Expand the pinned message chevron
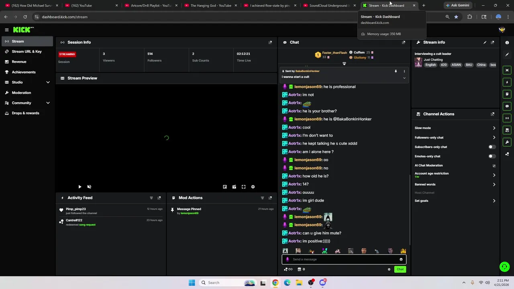 click(404, 78)
